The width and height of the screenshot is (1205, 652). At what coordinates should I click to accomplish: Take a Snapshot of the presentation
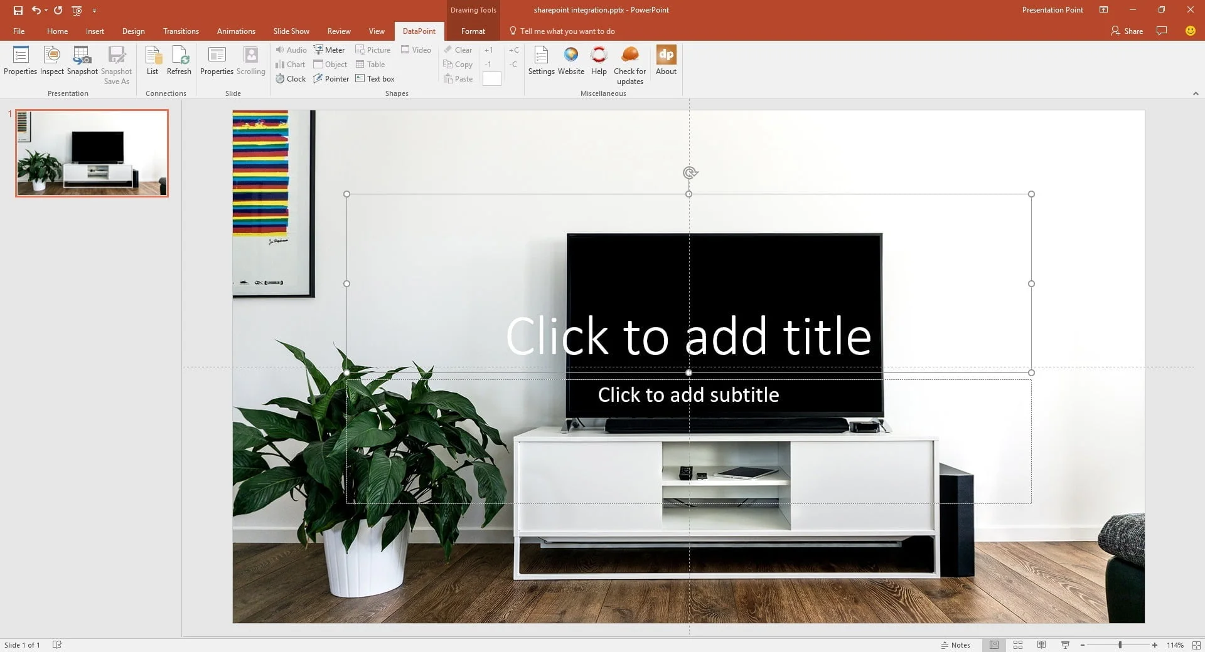[x=82, y=61]
